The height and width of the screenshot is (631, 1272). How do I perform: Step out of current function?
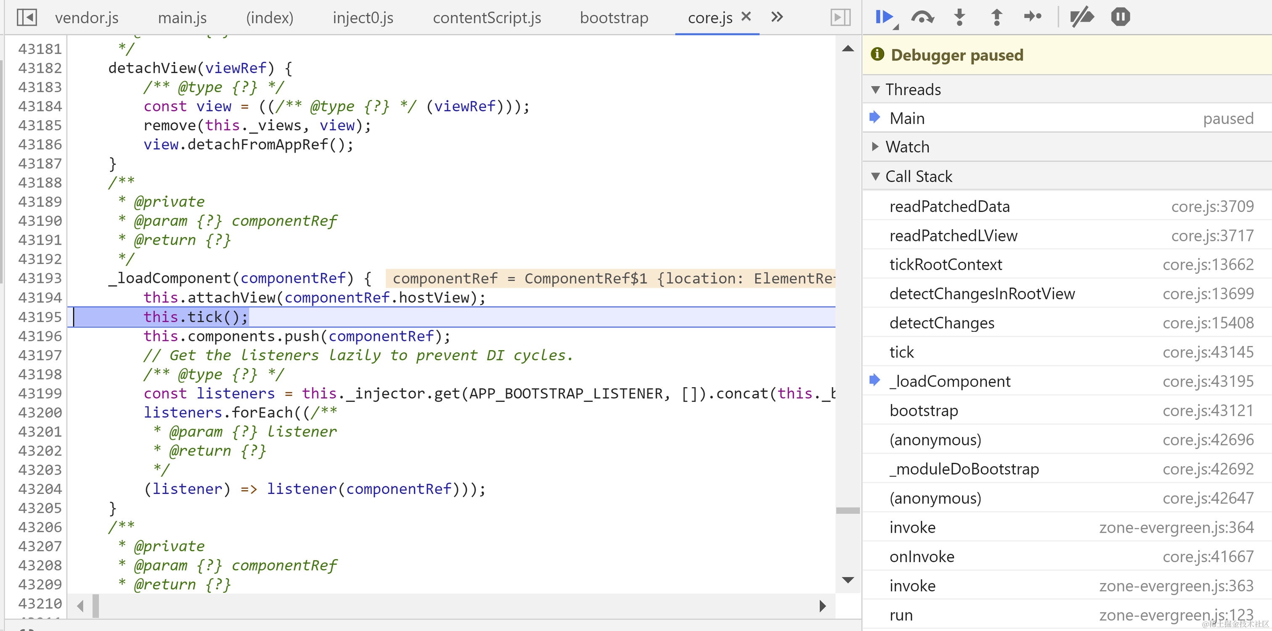click(996, 17)
